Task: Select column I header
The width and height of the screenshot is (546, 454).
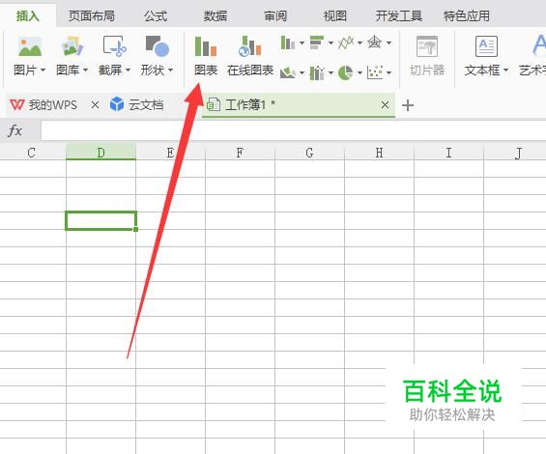Action: coord(448,153)
